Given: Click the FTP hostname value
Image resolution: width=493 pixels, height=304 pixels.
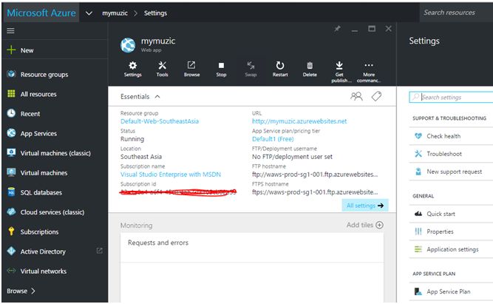Looking at the screenshot, I should (x=315, y=175).
